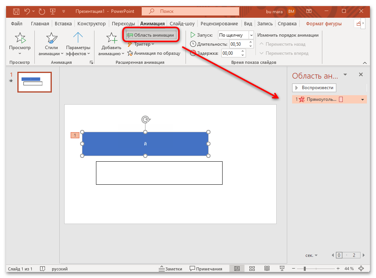
Task: Activate Анимация по образцу painter
Action: tap(156, 53)
